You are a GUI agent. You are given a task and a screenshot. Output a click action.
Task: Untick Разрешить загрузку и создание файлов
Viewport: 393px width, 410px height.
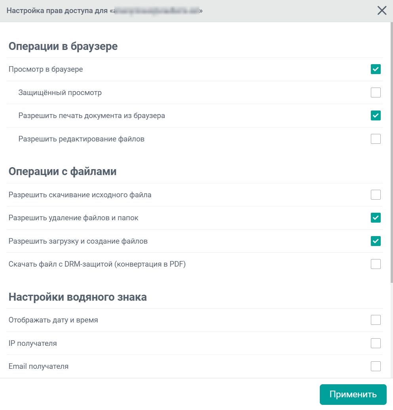click(x=376, y=241)
